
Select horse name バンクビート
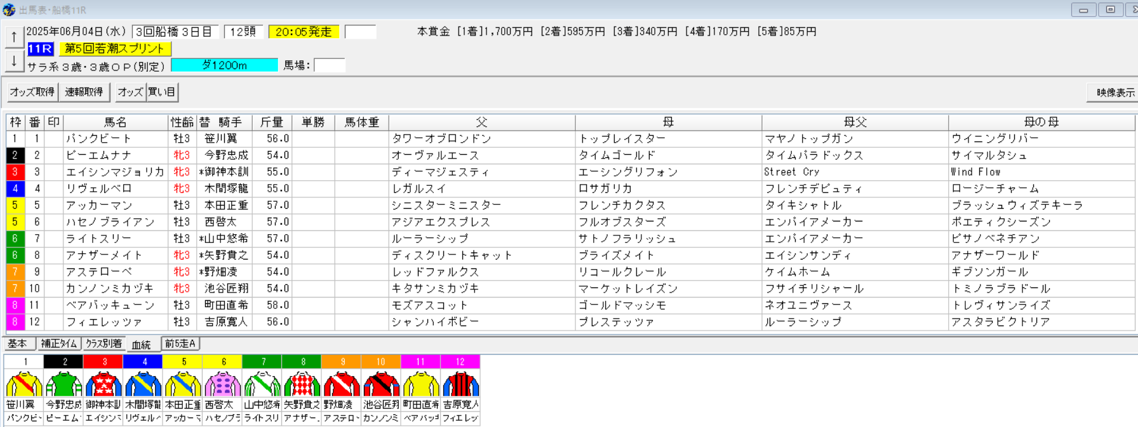(x=98, y=139)
